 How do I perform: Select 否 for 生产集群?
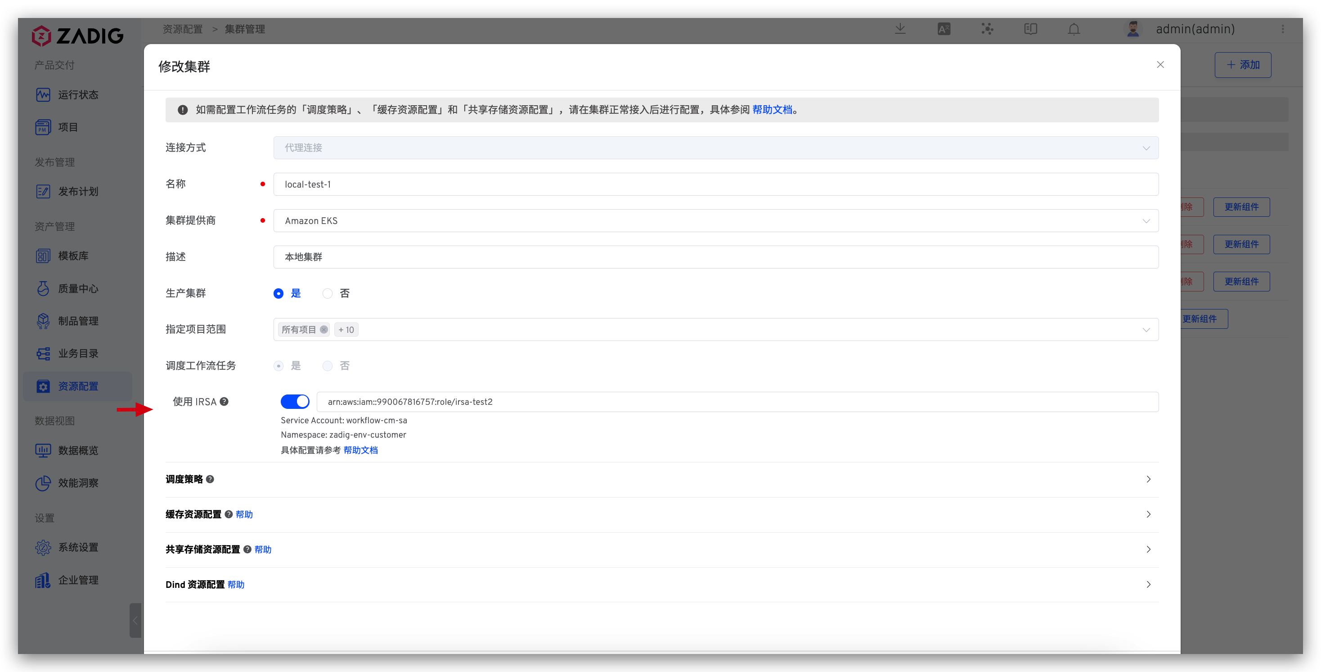(328, 293)
